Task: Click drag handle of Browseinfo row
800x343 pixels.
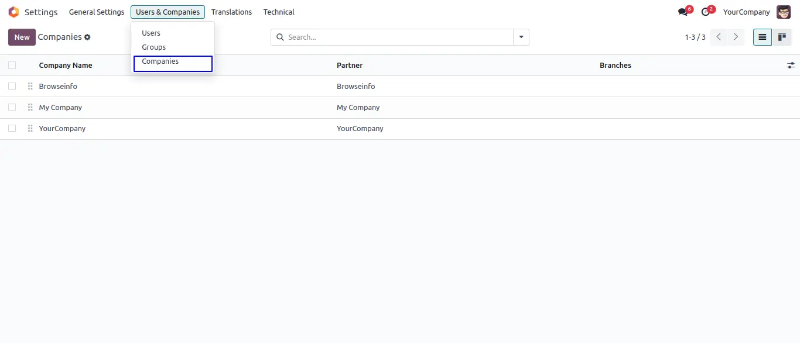Action: coord(30,87)
